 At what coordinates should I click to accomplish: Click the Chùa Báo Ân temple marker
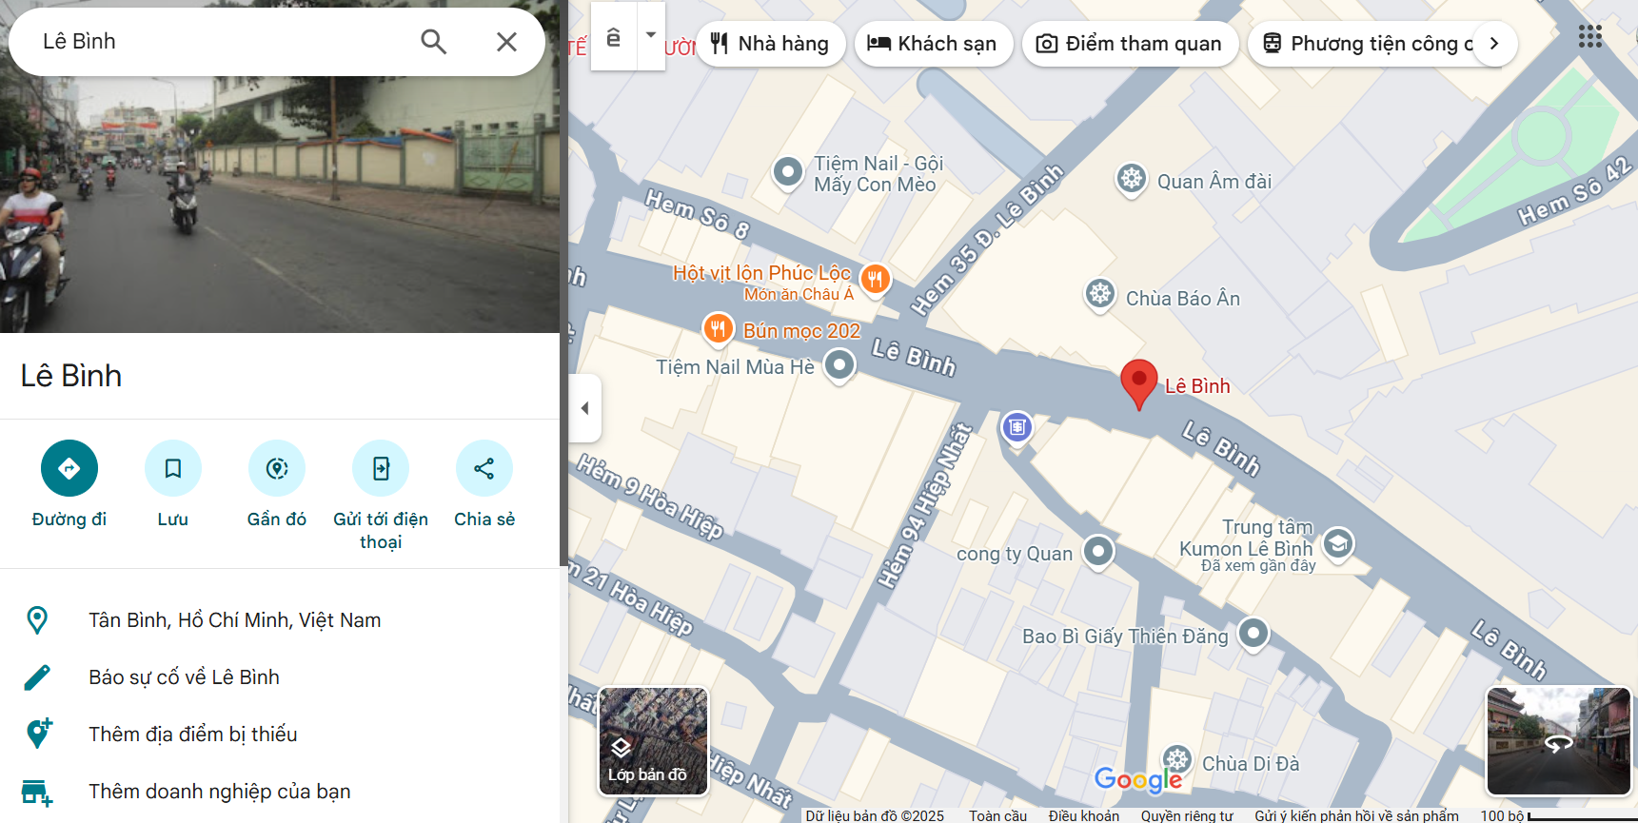(x=1100, y=294)
